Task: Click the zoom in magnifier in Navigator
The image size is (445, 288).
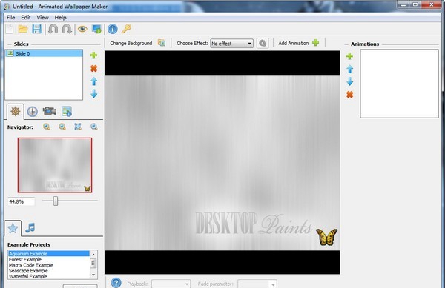Action: click(x=47, y=127)
